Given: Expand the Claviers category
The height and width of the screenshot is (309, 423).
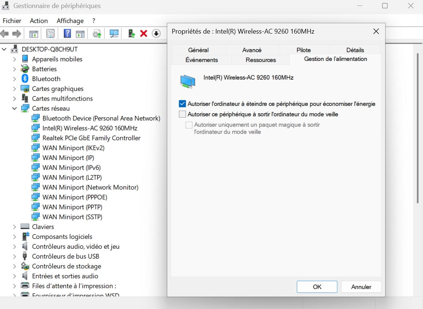Looking at the screenshot, I should 15,227.
